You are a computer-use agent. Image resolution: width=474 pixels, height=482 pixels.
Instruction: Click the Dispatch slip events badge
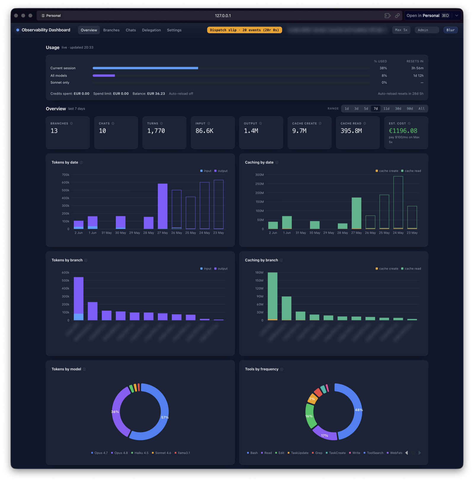click(x=244, y=30)
